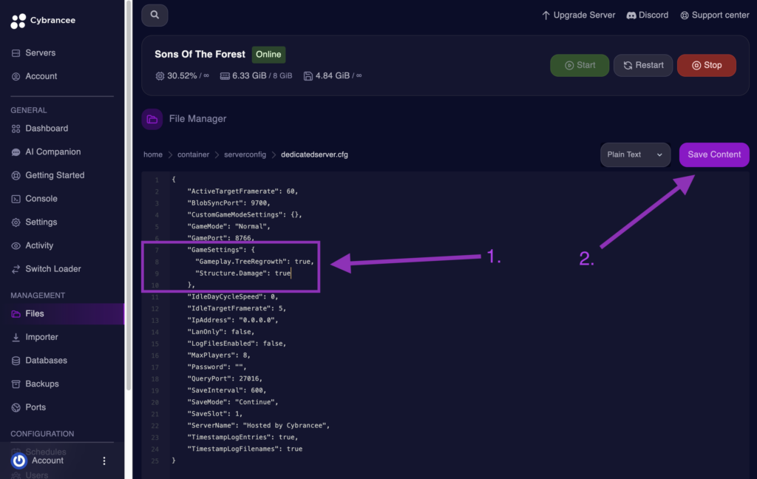Open the Plain Text language dropdown
The width and height of the screenshot is (757, 479).
tap(635, 154)
